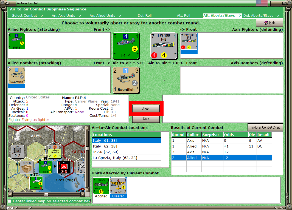Image resolution: width=292 pixels, height=210 pixels.
Task: Select the small F4F-4 unit in Allied Fighters list
Action: click(x=16, y=41)
